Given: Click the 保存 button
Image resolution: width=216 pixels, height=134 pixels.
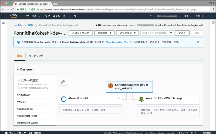Looking at the screenshot, I should tap(197, 33).
